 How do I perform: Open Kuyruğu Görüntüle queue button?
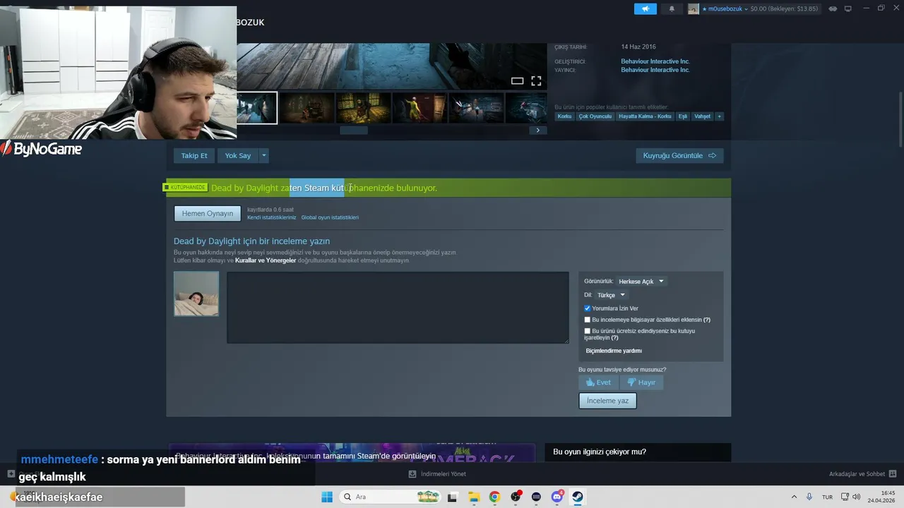[679, 155]
